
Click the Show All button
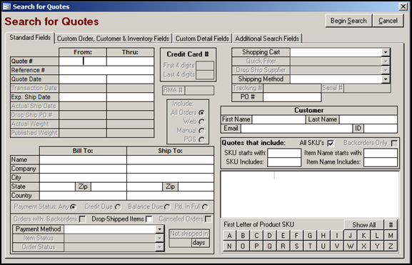pos(364,225)
